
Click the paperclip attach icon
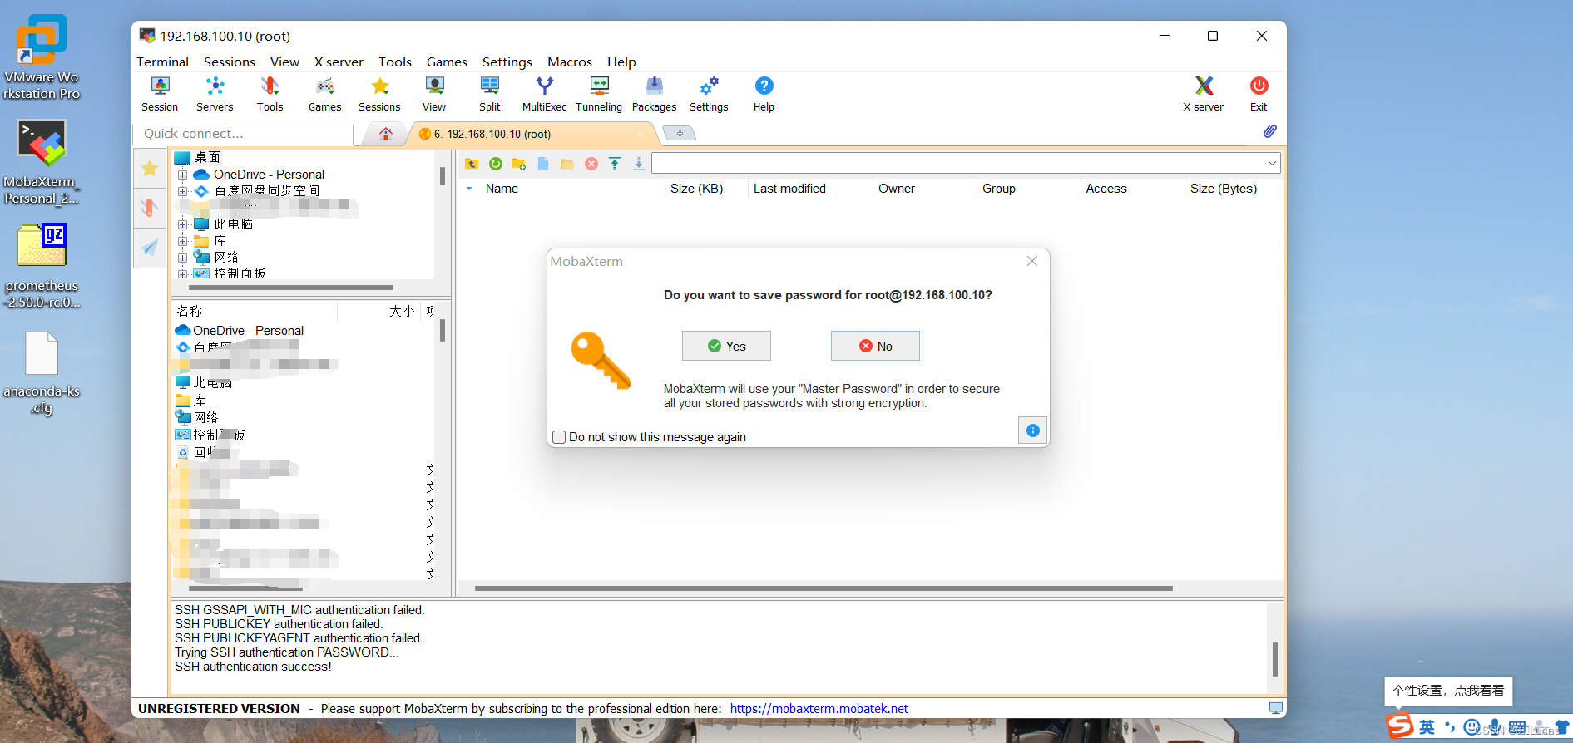(x=1269, y=131)
